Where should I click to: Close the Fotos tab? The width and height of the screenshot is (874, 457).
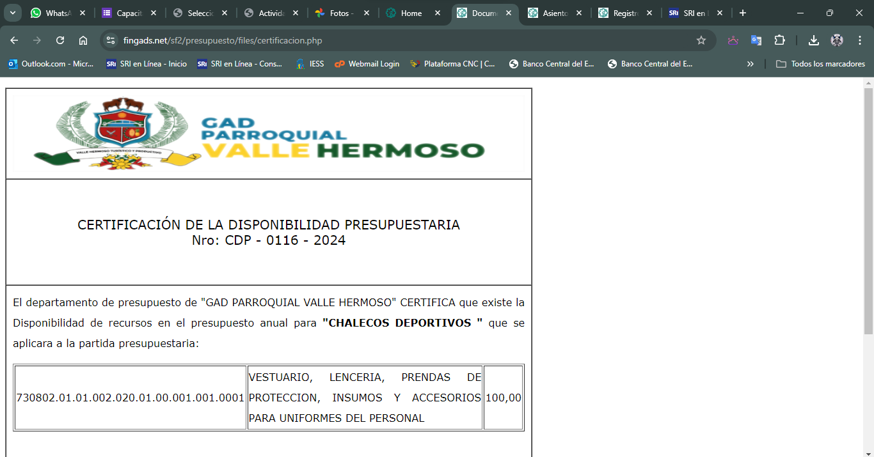pos(367,13)
